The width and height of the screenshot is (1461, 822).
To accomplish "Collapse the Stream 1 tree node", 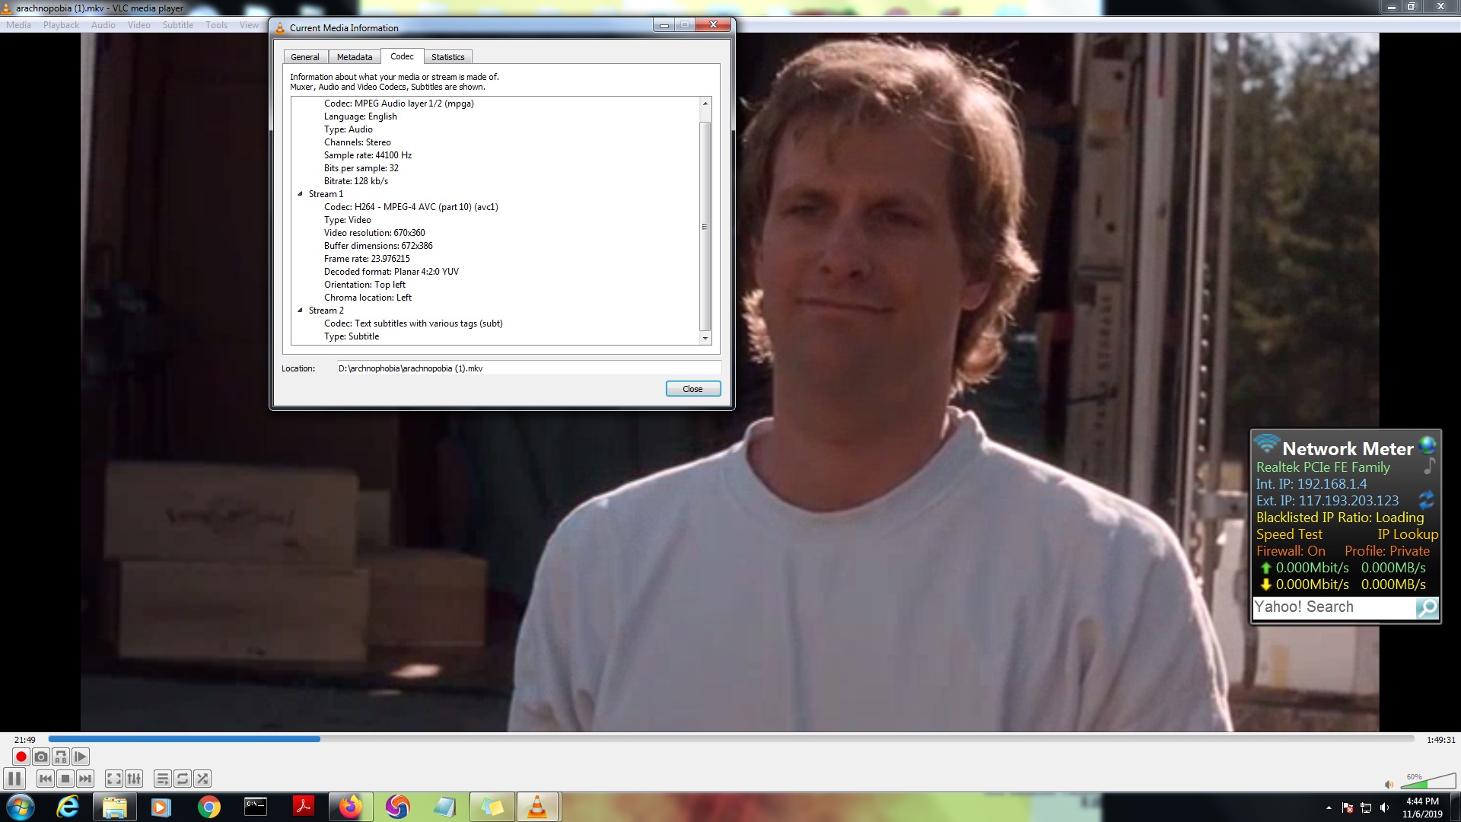I will point(300,194).
